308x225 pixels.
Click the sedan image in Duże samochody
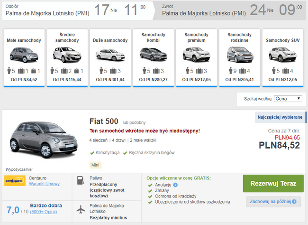(x=110, y=55)
